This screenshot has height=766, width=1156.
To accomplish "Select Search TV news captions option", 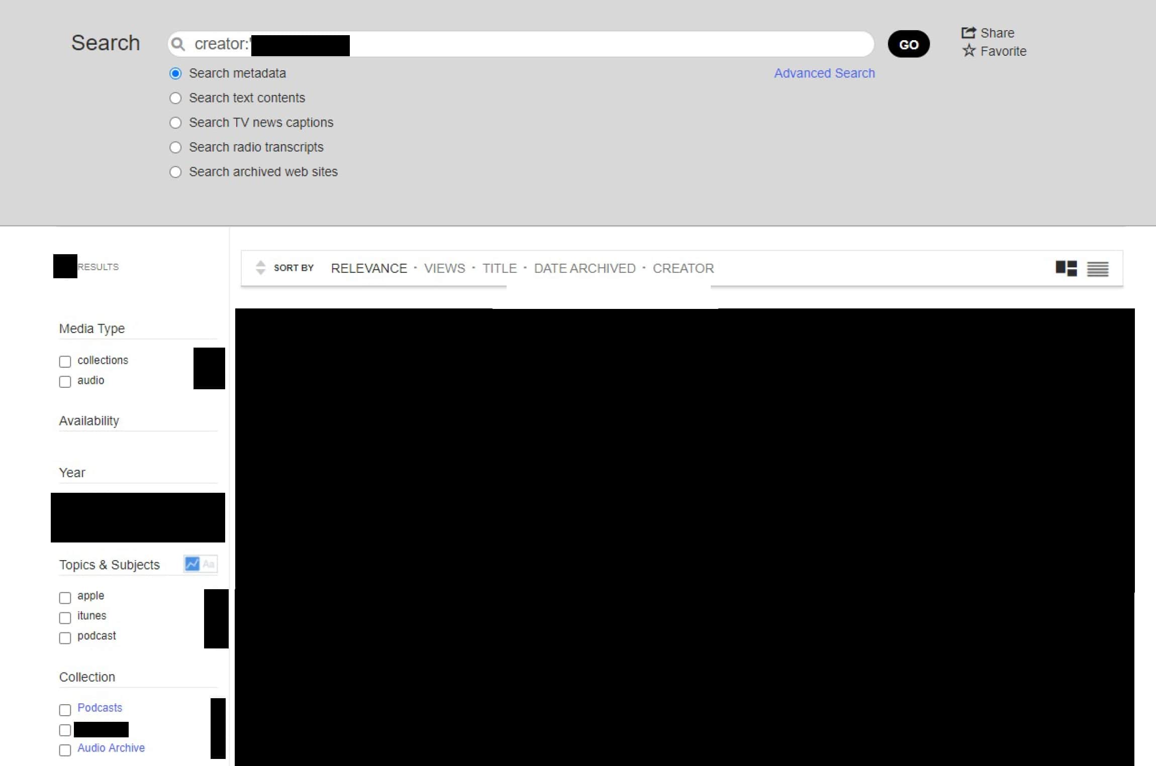I will (175, 123).
